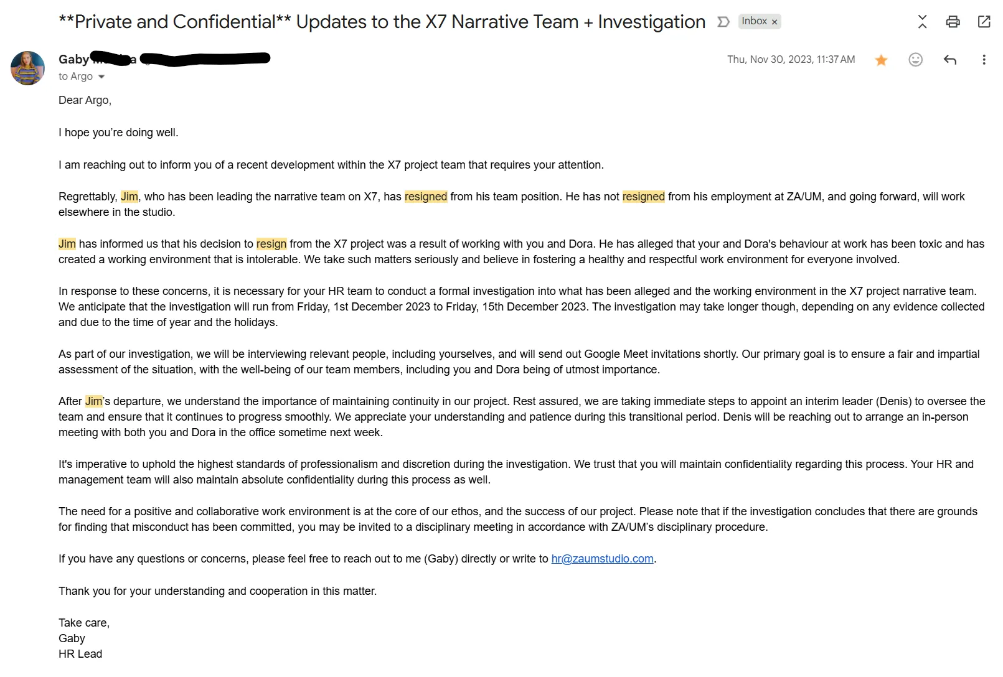The image size is (1003, 677).
Task: Click the 'to Argo' recipient text
Action: (x=76, y=77)
